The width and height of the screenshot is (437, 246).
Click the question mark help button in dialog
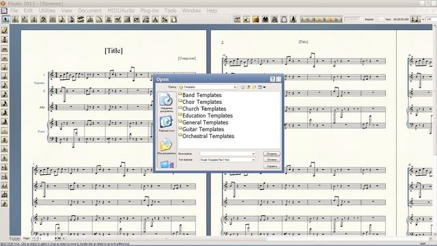(272, 79)
